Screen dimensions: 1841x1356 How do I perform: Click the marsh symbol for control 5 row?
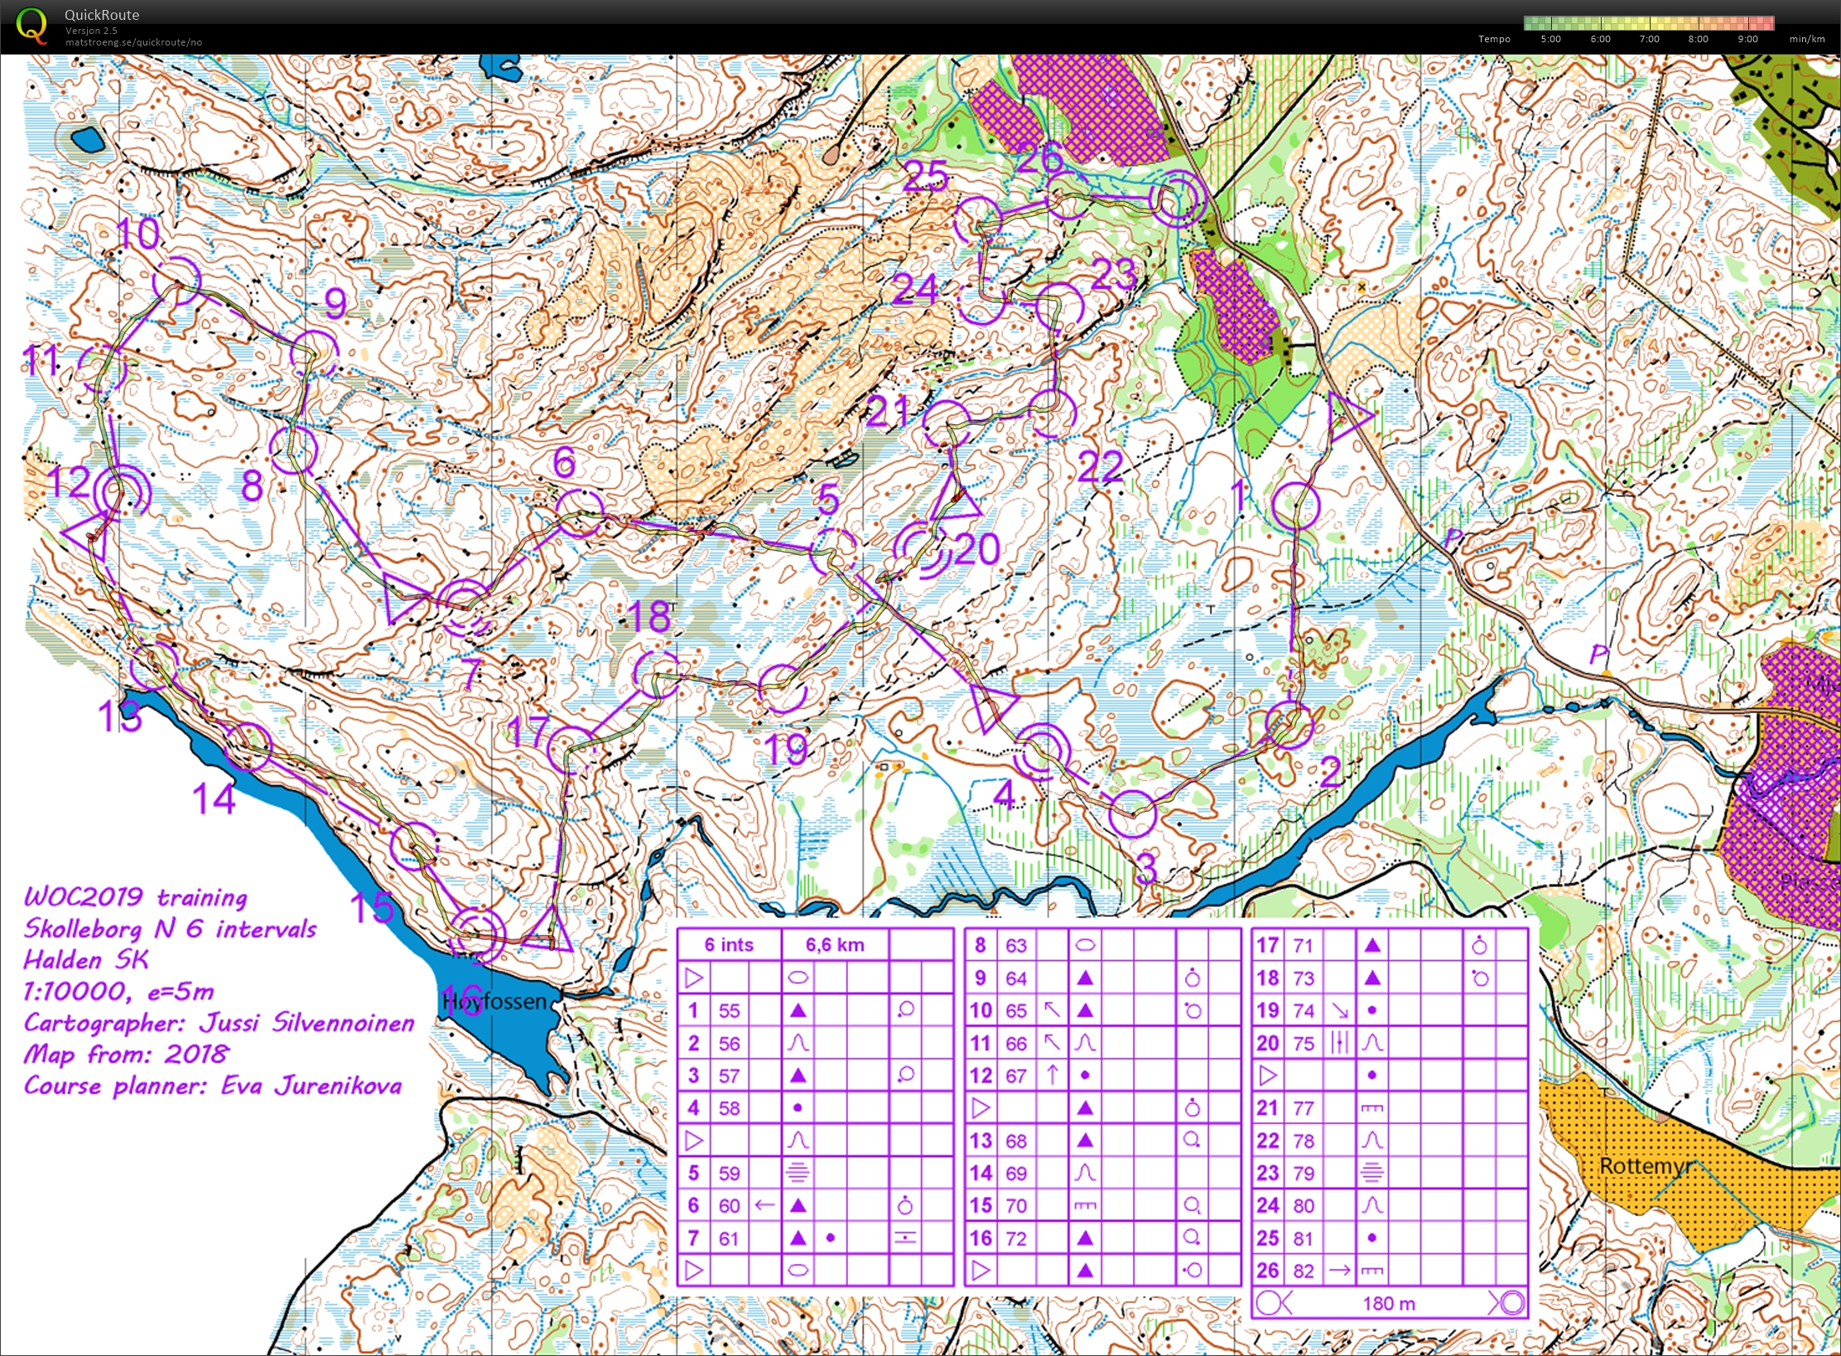[797, 1173]
